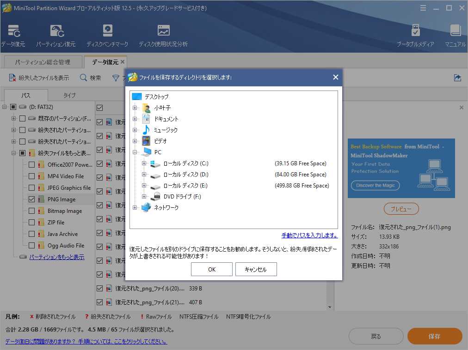Expand DVD Drive (F:) node
Viewport: 468px width, 350px height.
[144, 196]
